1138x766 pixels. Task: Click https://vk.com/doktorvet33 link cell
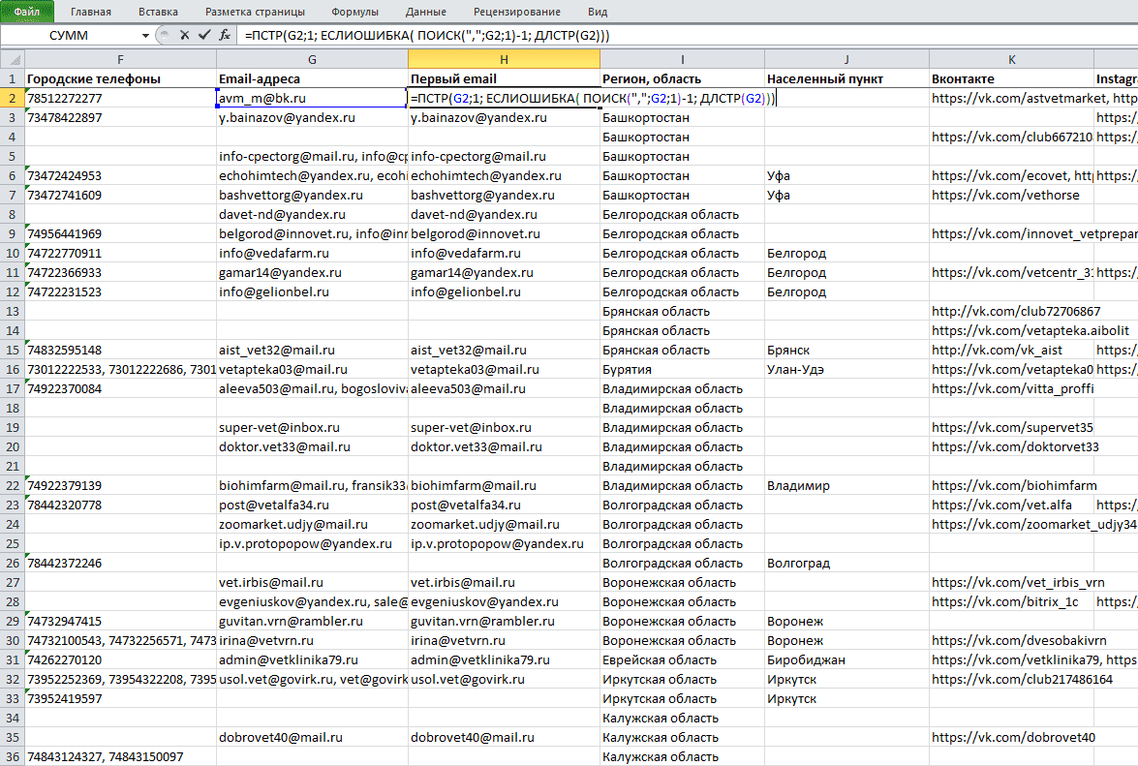point(1012,446)
